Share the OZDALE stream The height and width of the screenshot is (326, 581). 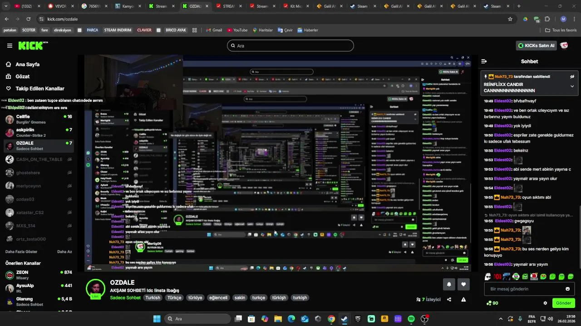(449, 299)
